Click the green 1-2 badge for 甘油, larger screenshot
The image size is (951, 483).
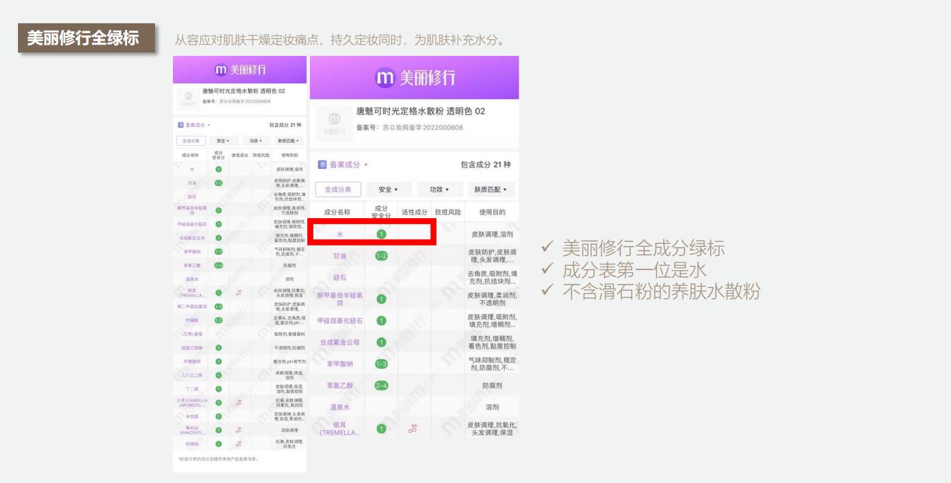pos(381,256)
